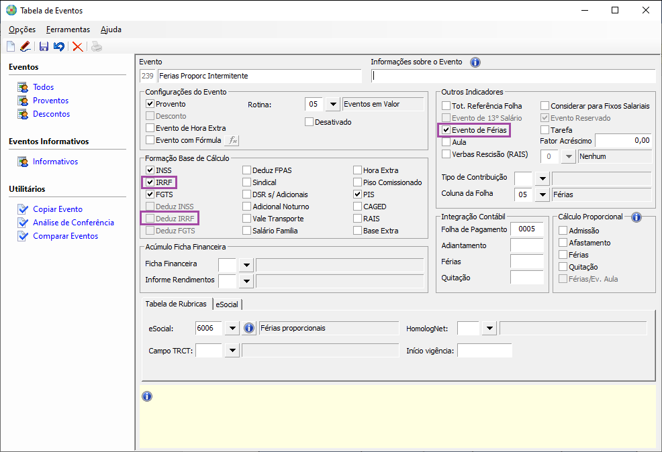The width and height of the screenshot is (662, 452).
Task: Click the check icon beside Comparar Eventos
Action: 23,236
